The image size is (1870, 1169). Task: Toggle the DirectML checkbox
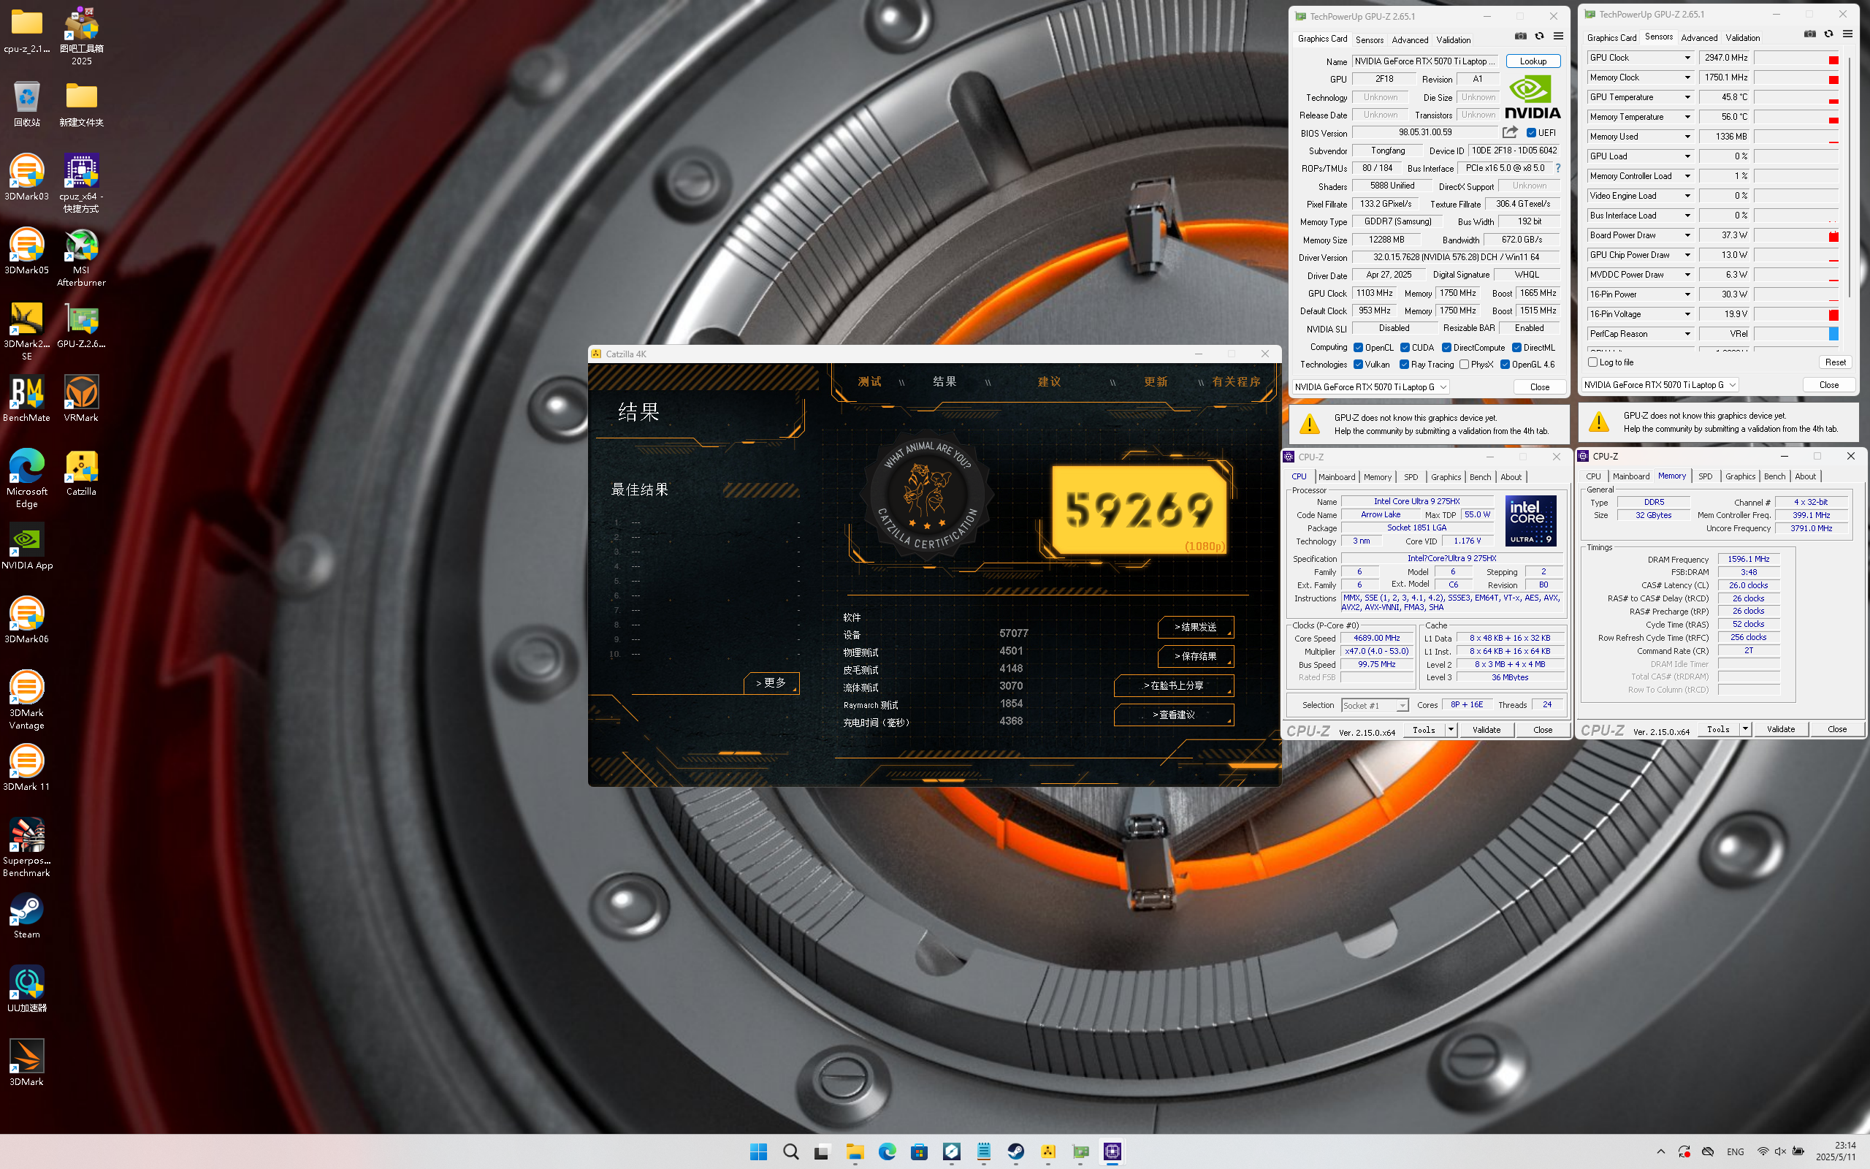pos(1517,348)
